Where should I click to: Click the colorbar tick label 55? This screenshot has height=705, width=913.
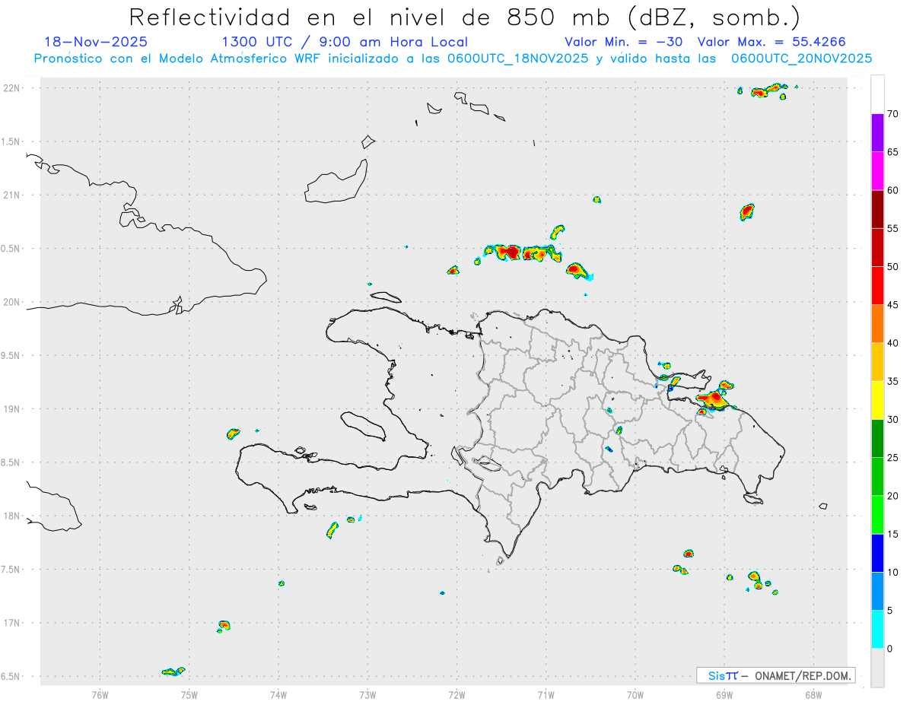click(x=893, y=229)
